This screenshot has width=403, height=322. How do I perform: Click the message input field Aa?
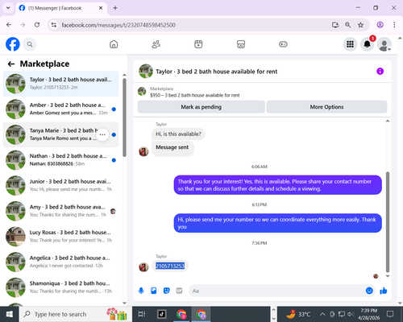(x=276, y=291)
